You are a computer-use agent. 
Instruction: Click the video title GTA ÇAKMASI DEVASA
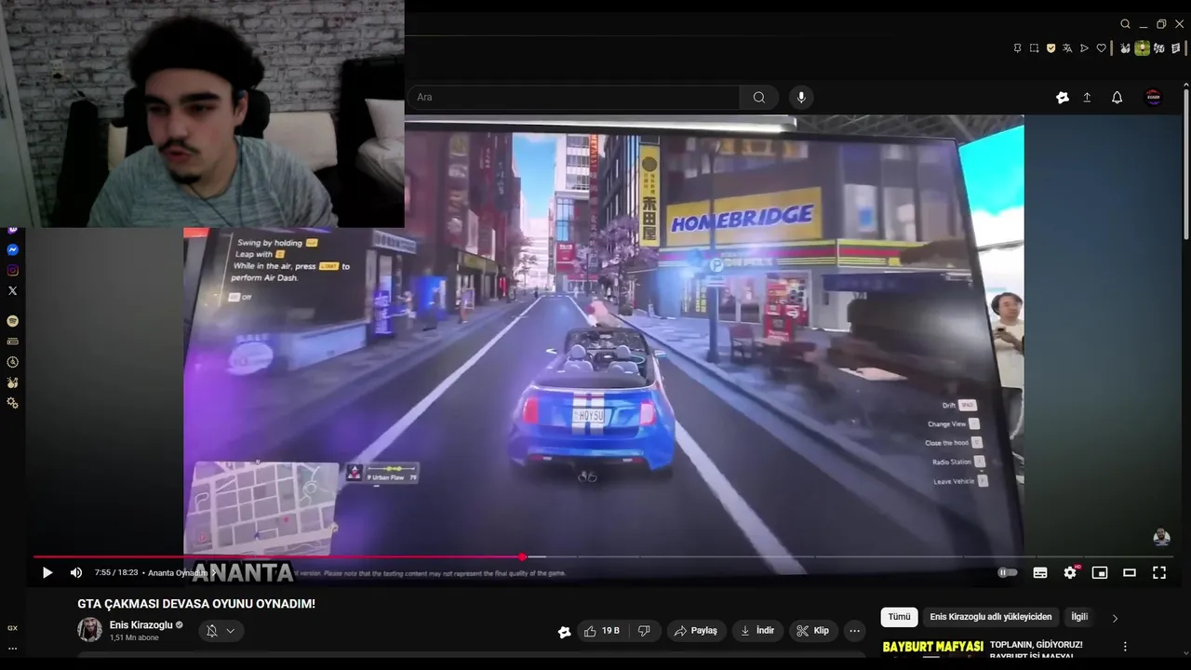[x=196, y=604]
